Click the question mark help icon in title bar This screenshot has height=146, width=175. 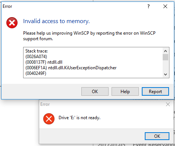pyautogui.click(x=149, y=6)
